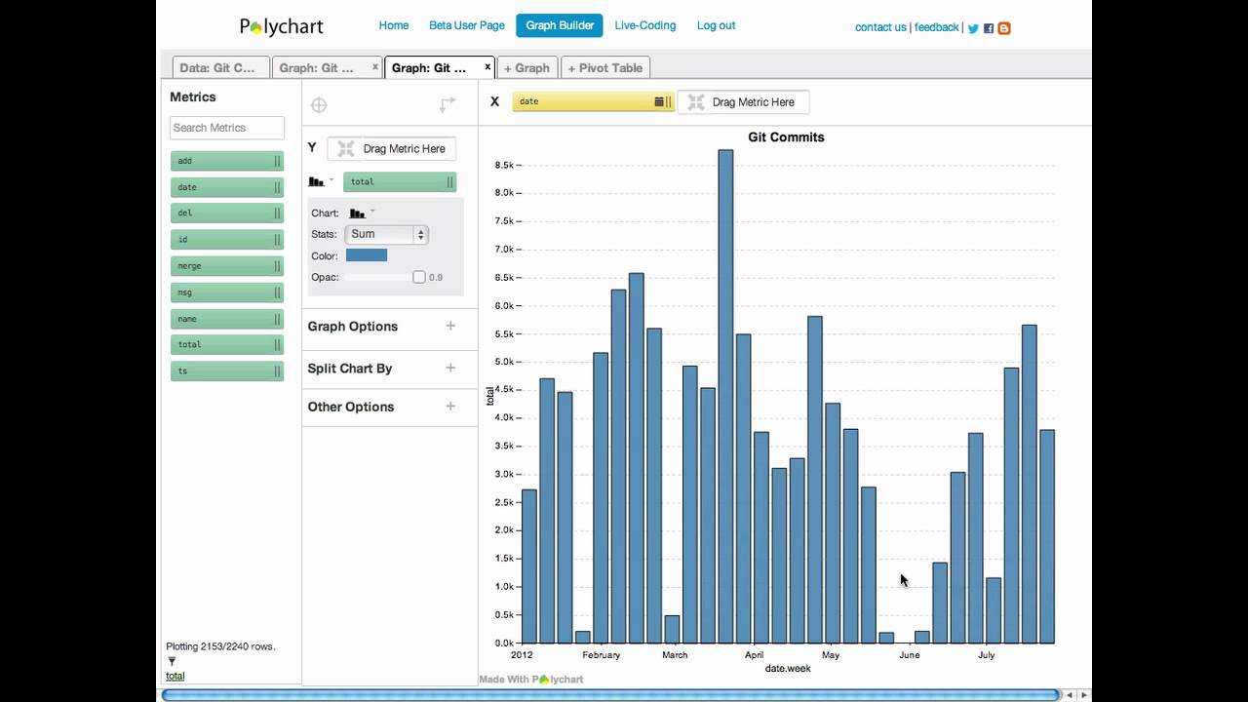Open Polychart's Facebook page icon
The image size is (1248, 702).
pos(989,28)
